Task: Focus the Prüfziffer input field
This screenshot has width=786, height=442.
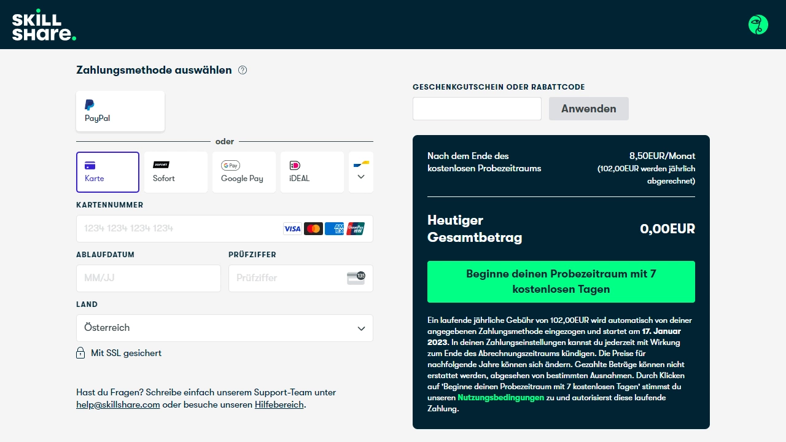Action: [x=301, y=278]
